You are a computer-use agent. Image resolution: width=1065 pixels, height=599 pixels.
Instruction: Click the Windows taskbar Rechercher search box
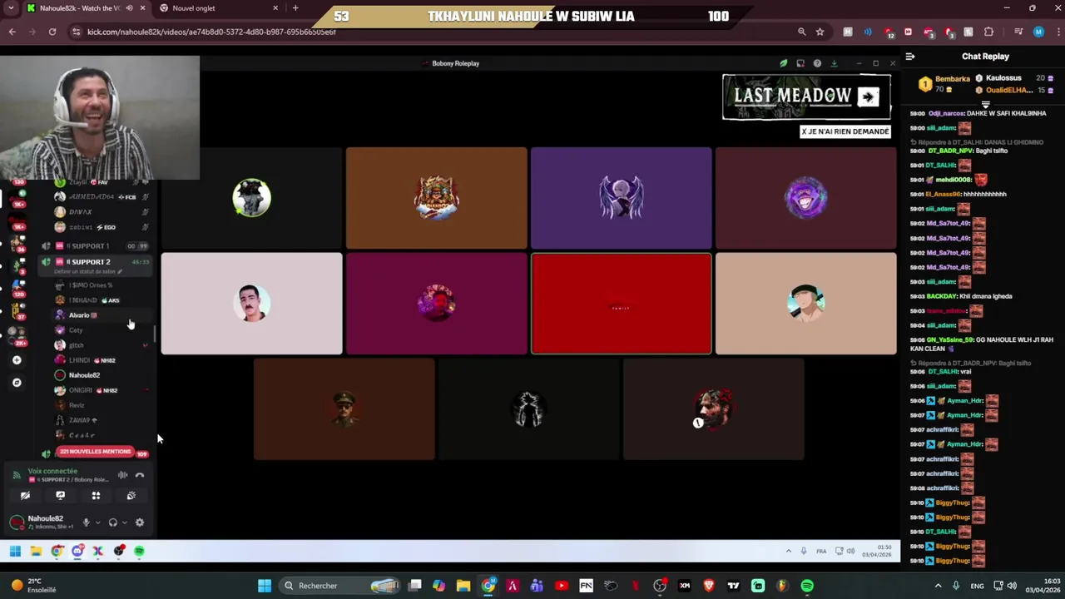click(x=341, y=586)
